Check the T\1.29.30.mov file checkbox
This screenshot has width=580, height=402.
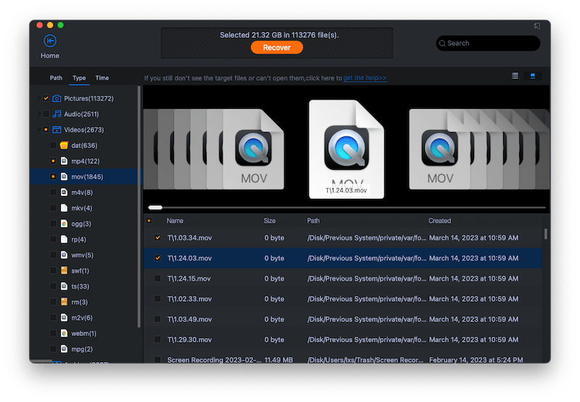pos(157,340)
